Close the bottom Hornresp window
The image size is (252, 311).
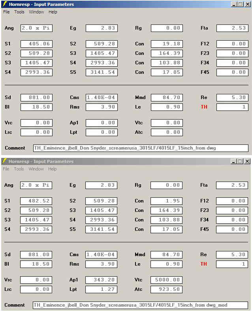click(247, 161)
